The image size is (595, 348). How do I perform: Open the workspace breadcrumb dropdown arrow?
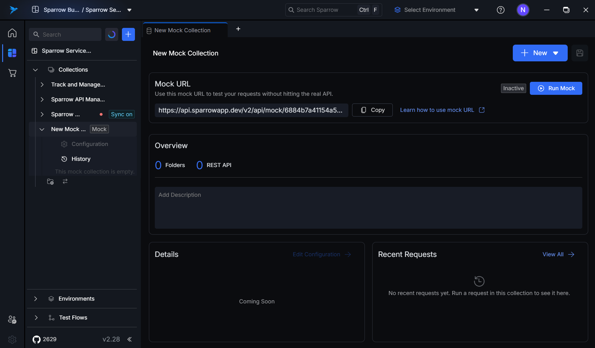coord(129,10)
